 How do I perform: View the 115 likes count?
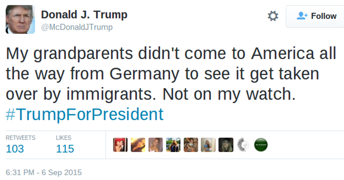coord(65,149)
